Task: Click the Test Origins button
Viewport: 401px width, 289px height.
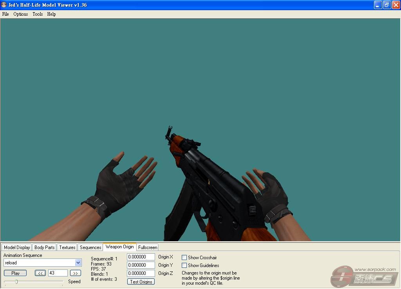Action: tap(141, 282)
